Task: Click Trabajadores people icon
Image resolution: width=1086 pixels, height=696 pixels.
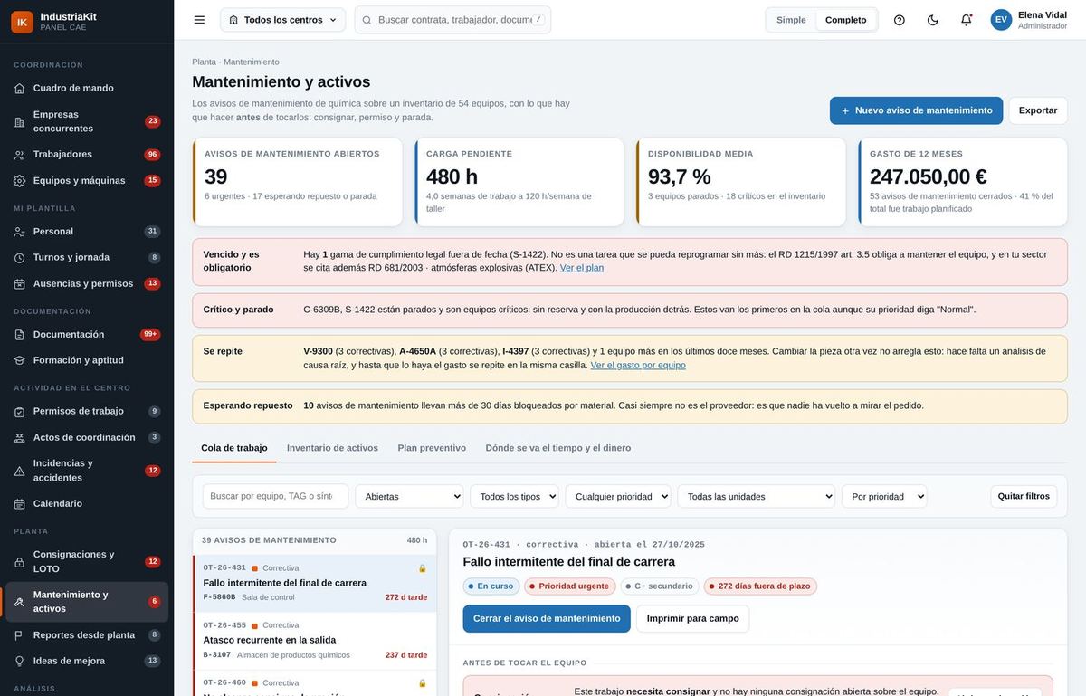Action: [x=19, y=155]
